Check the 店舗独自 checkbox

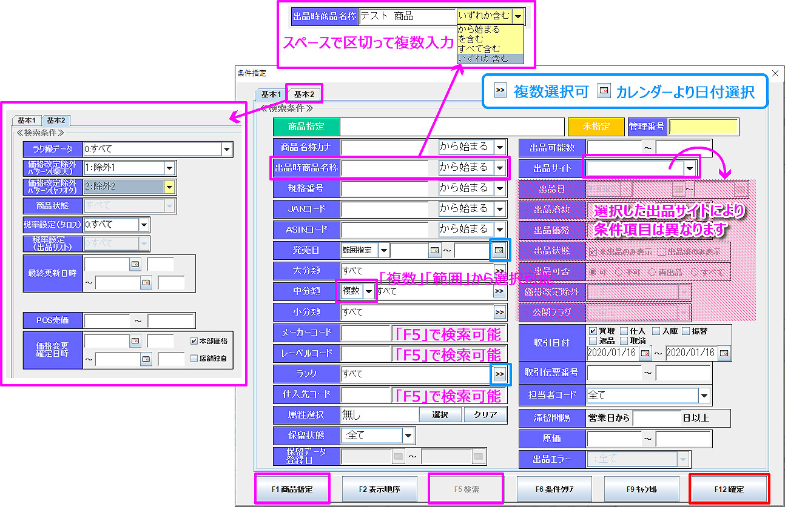[194, 358]
